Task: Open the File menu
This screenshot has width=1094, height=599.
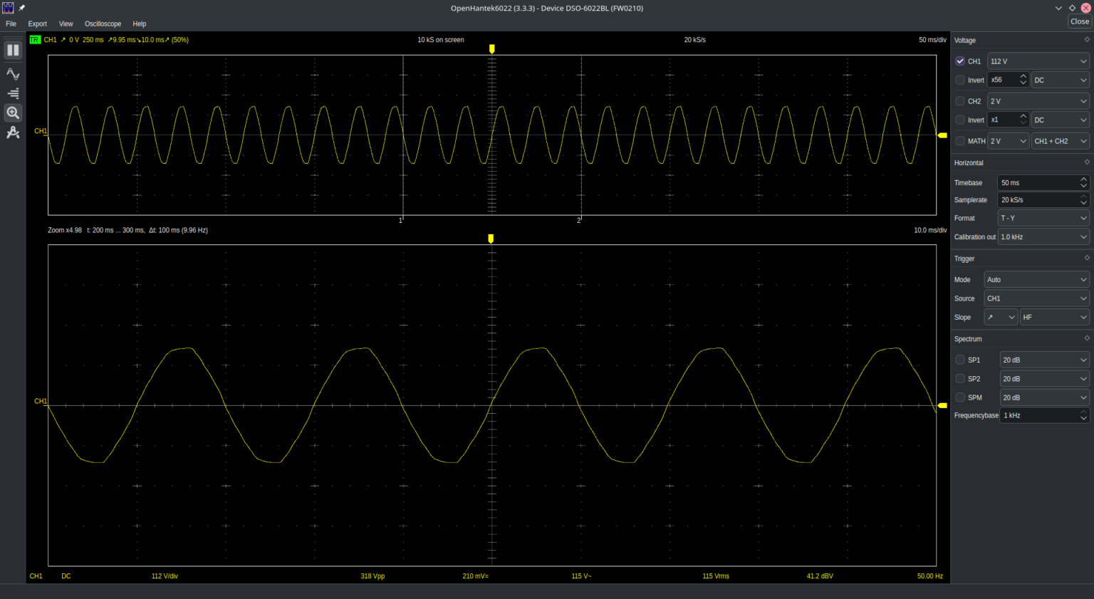Action: click(11, 24)
